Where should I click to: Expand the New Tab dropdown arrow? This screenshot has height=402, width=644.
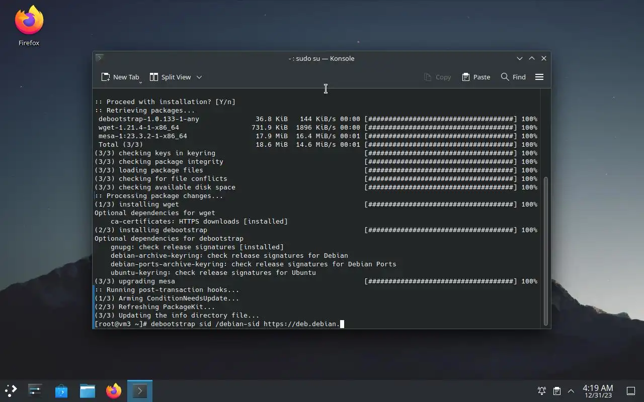coord(140,82)
